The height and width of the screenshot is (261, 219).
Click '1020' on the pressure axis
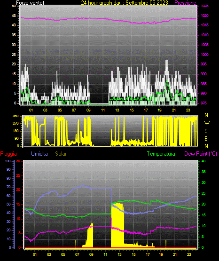[204, 16]
